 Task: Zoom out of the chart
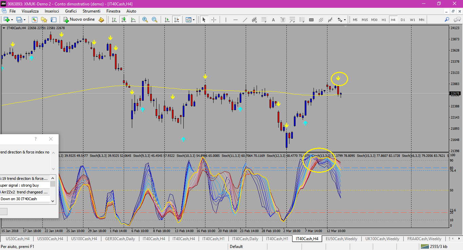tap(155, 20)
